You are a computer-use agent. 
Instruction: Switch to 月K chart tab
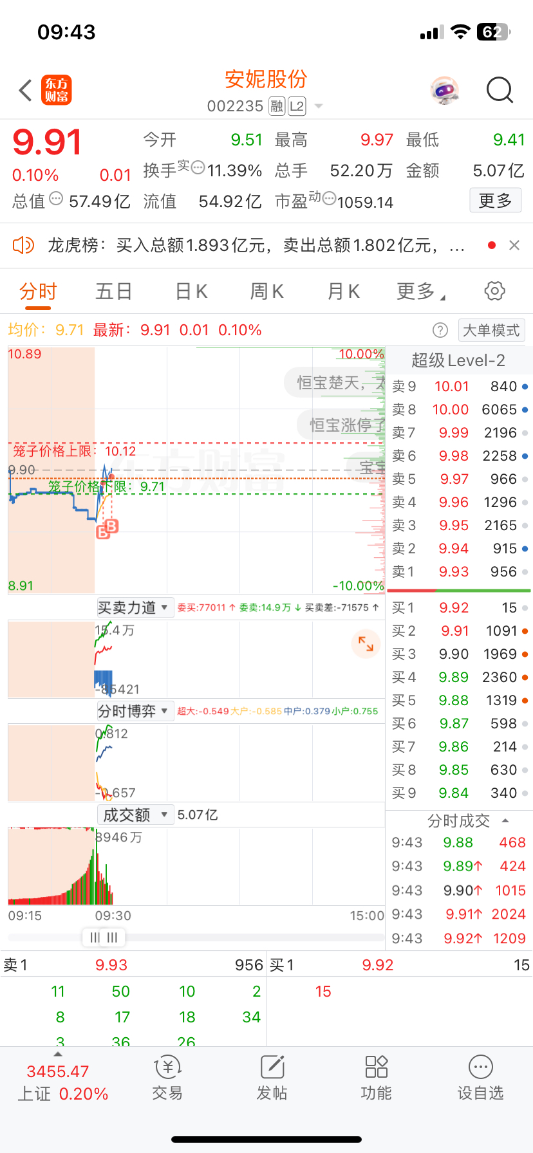[343, 291]
